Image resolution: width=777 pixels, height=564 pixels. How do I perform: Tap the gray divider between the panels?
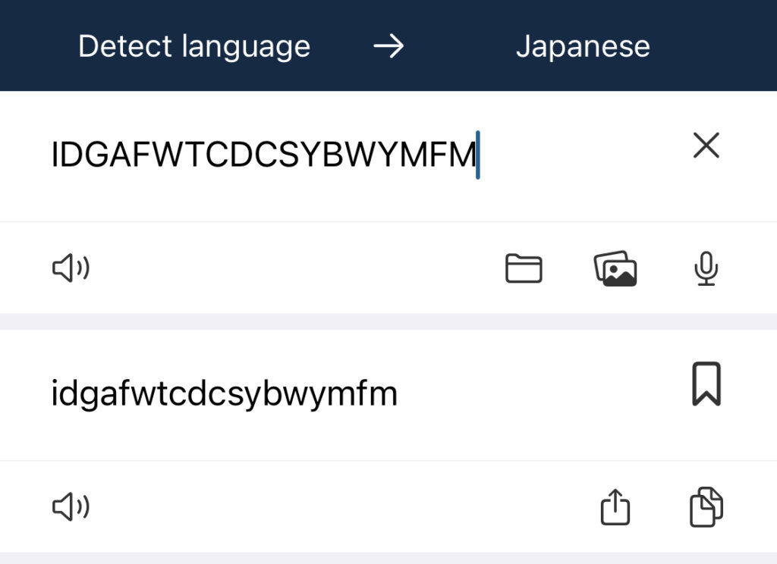(388, 321)
